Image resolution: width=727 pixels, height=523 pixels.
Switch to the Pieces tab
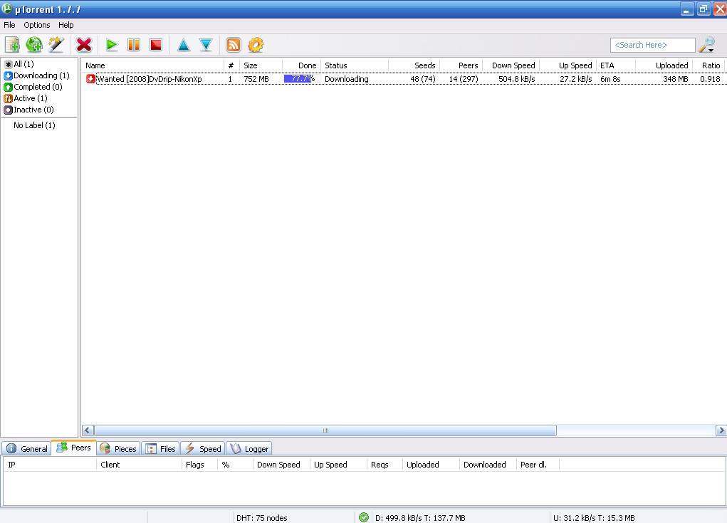tap(118, 449)
